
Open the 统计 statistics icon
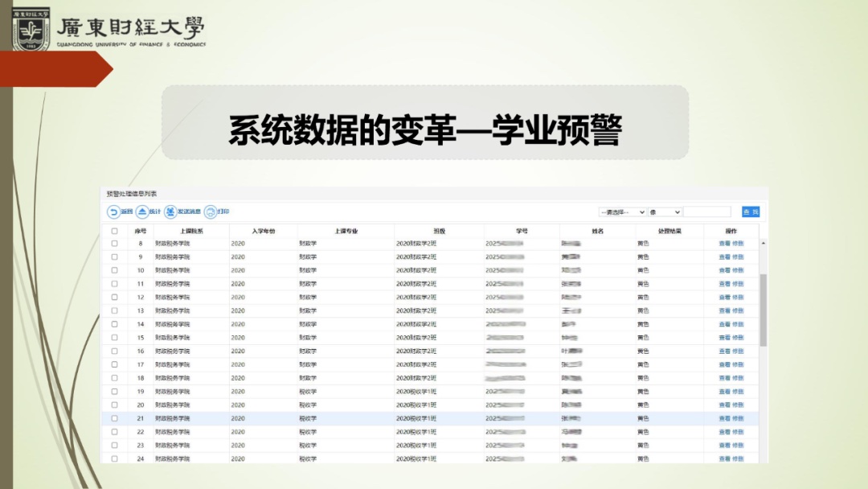point(141,212)
